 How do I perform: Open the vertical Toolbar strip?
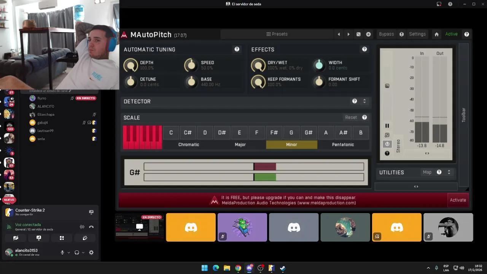point(463,115)
